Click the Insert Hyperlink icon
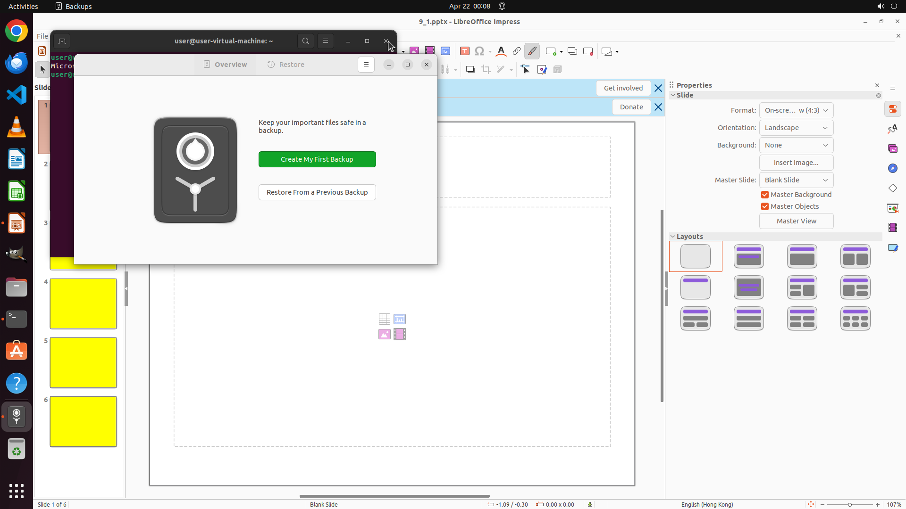 tap(517, 51)
